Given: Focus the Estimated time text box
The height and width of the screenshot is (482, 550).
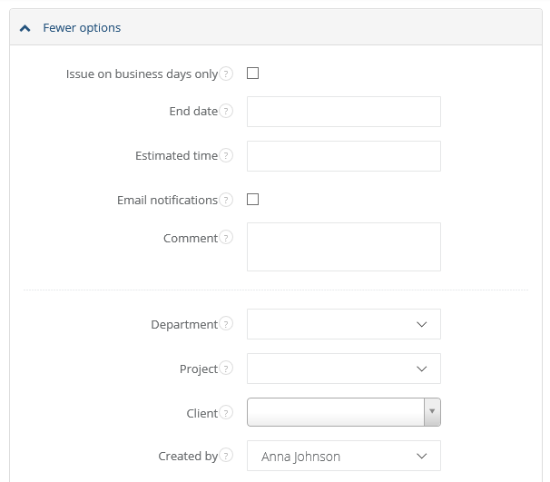Looking at the screenshot, I should 343,156.
